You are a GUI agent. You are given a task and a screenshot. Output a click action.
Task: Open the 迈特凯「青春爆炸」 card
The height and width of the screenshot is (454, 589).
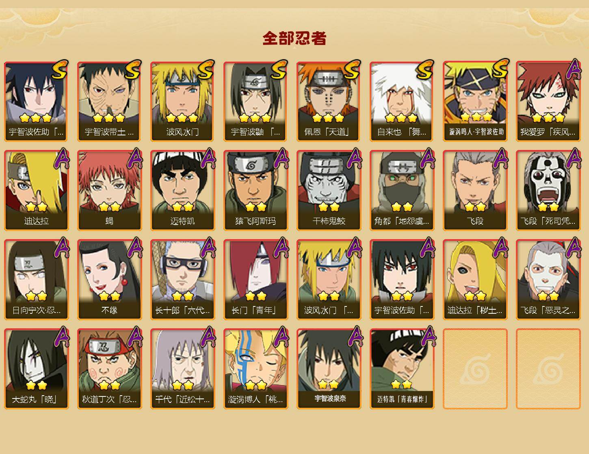402,369
